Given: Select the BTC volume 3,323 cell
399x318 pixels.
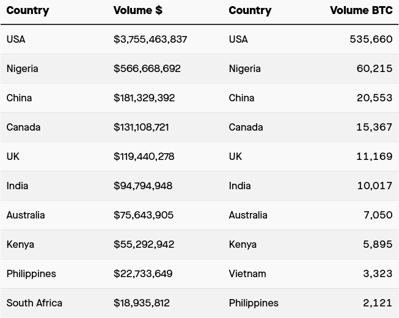Looking at the screenshot, I should [x=378, y=273].
